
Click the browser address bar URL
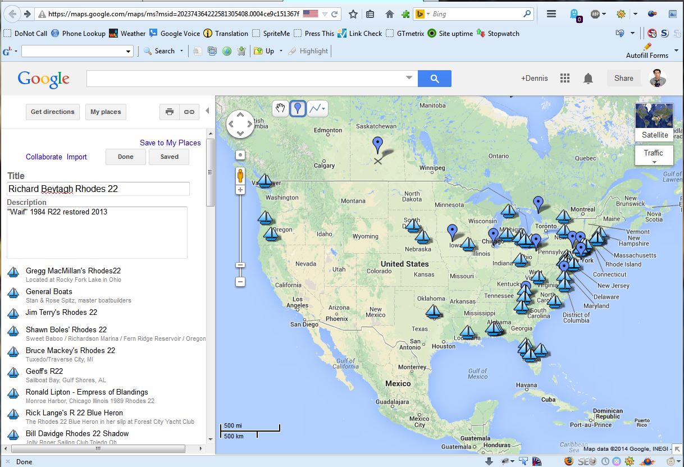pyautogui.click(x=172, y=13)
